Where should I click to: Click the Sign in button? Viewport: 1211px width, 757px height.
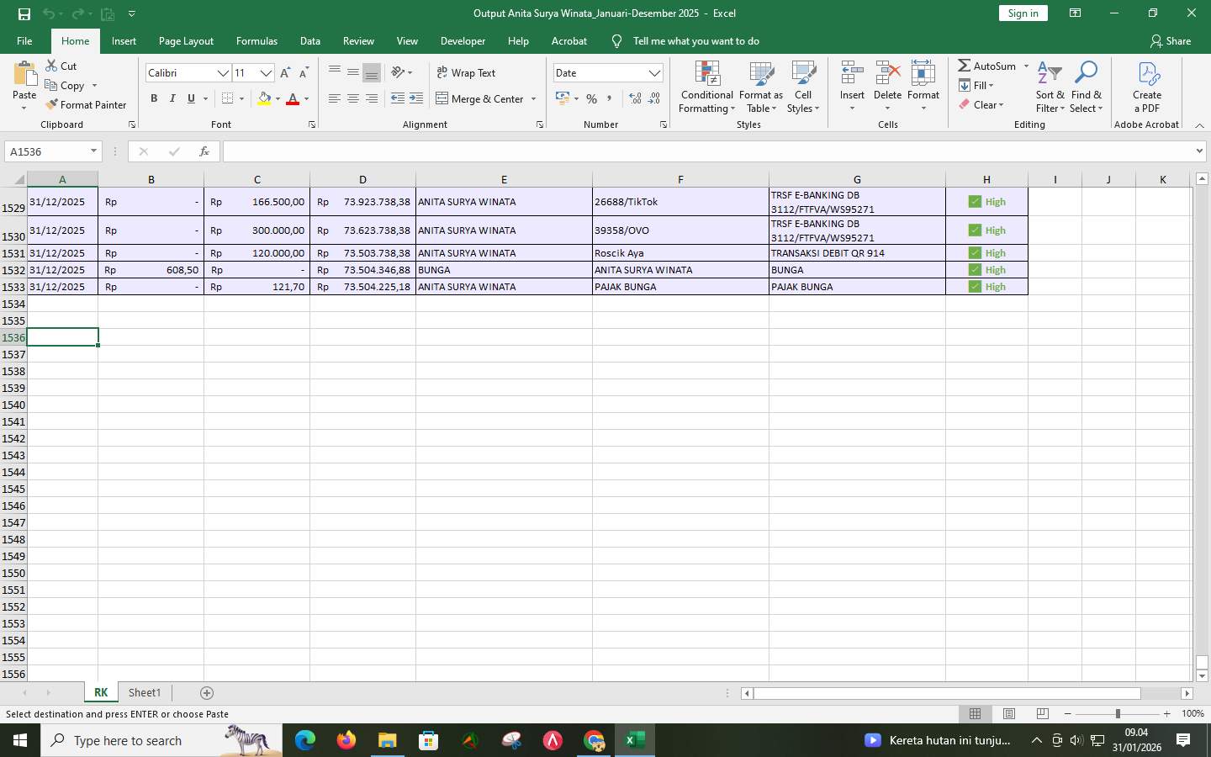(x=1023, y=13)
